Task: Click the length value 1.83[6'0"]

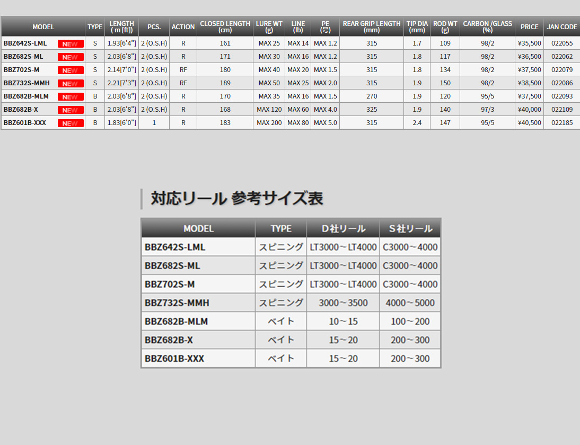Action: pyautogui.click(x=122, y=123)
